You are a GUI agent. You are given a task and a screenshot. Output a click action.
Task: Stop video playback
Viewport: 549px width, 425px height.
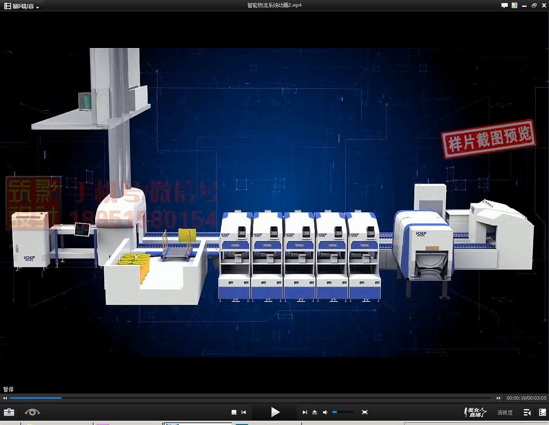point(234,413)
